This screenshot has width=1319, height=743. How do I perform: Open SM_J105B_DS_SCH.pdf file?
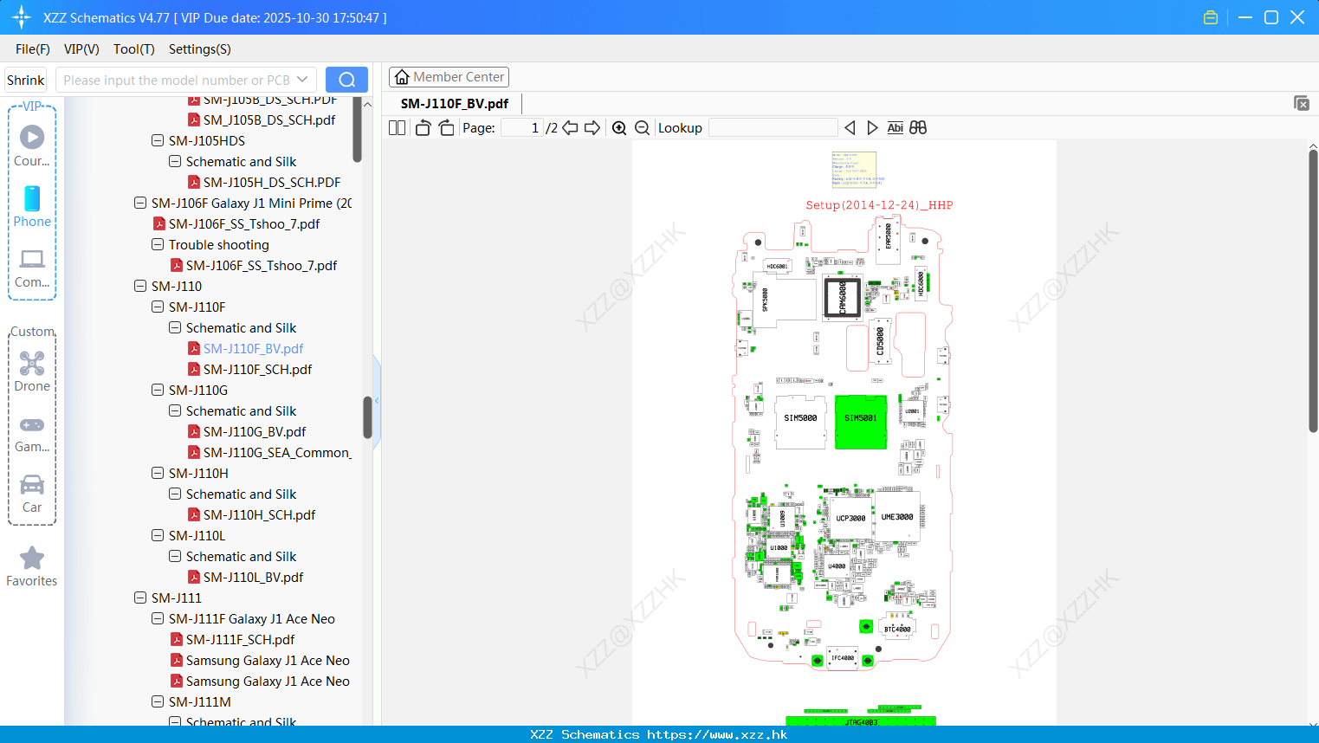click(269, 120)
